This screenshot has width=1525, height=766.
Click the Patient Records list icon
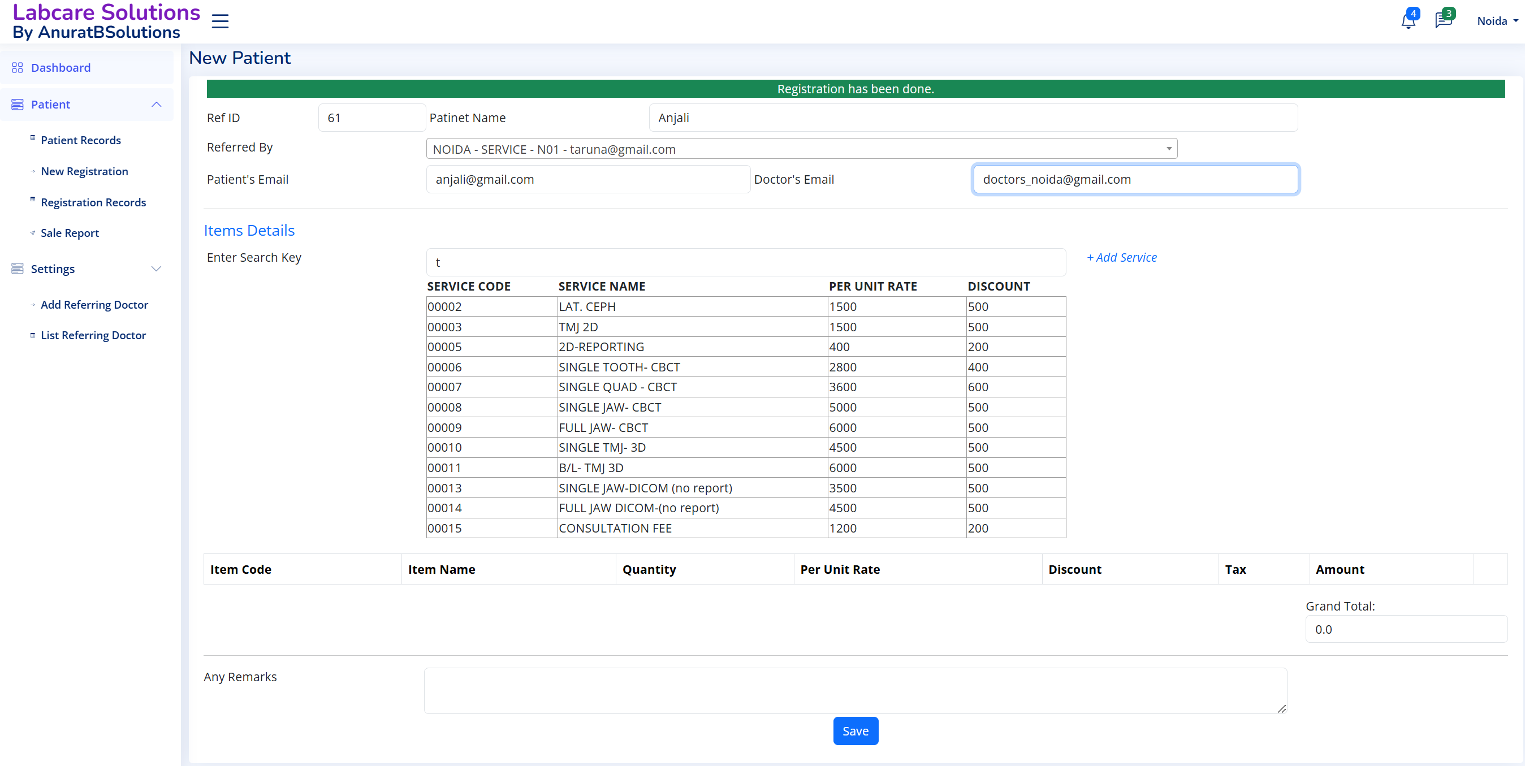point(33,138)
